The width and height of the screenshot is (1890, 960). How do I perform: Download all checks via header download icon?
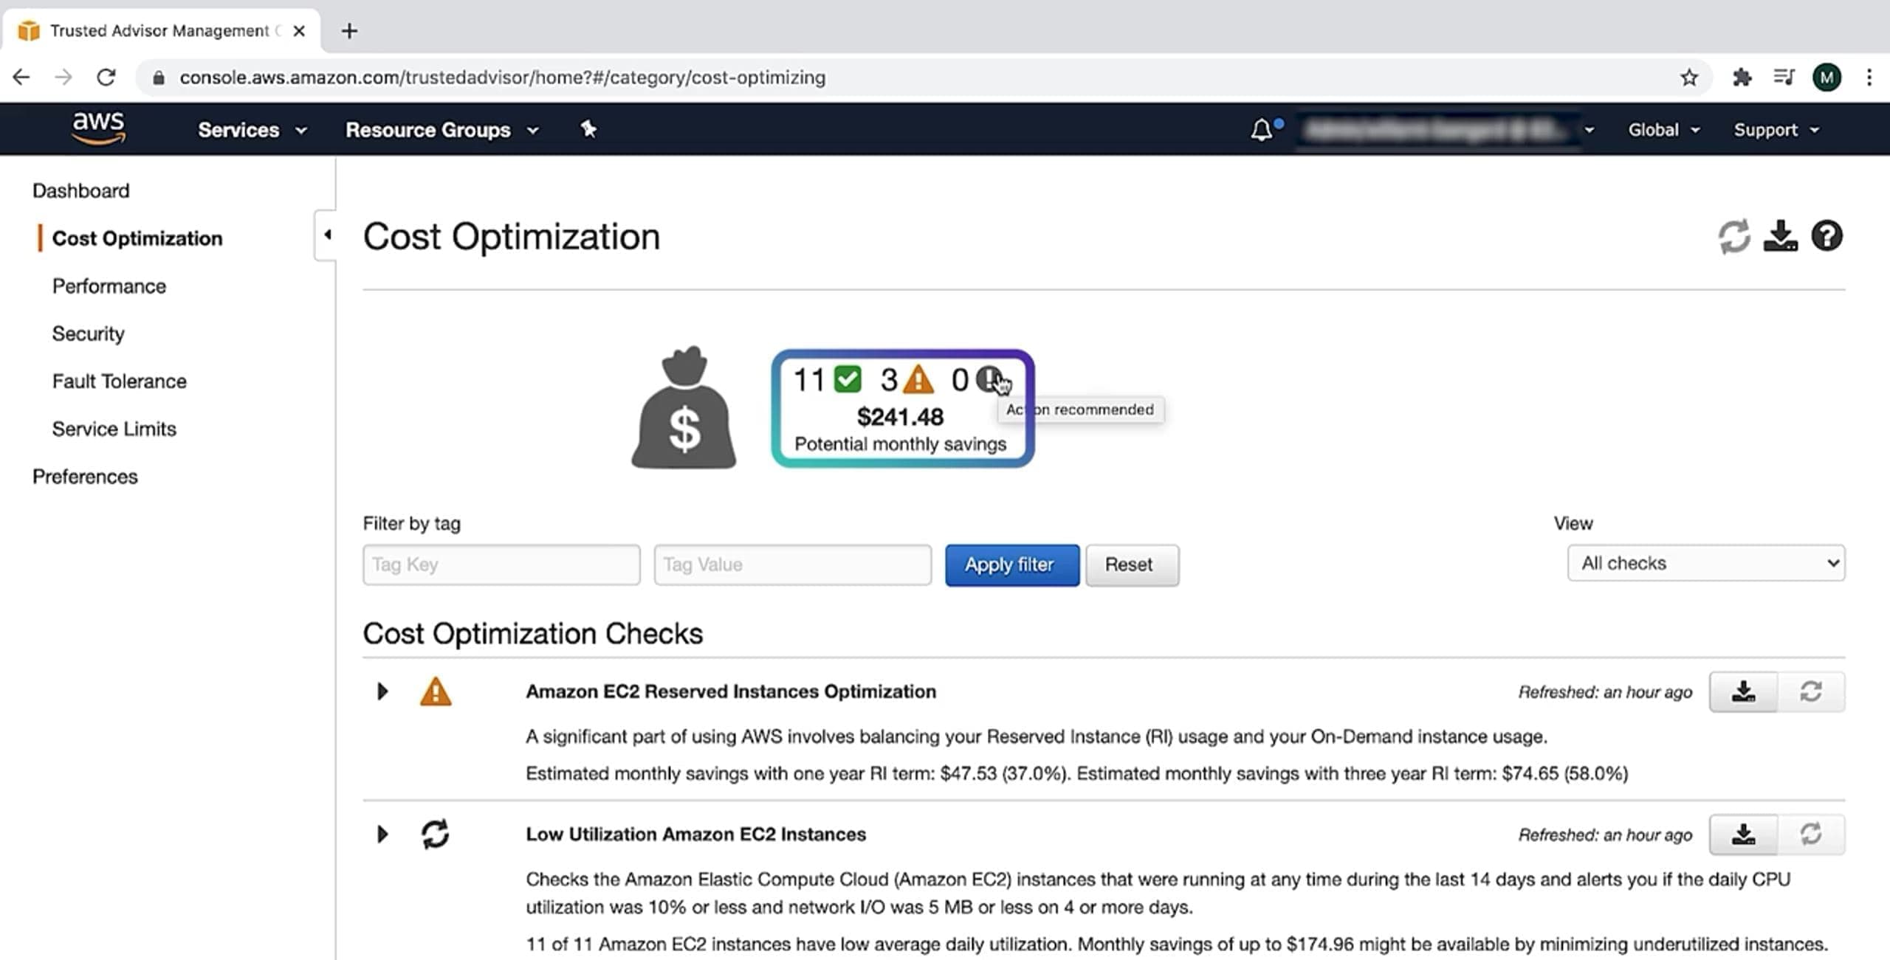pyautogui.click(x=1780, y=237)
